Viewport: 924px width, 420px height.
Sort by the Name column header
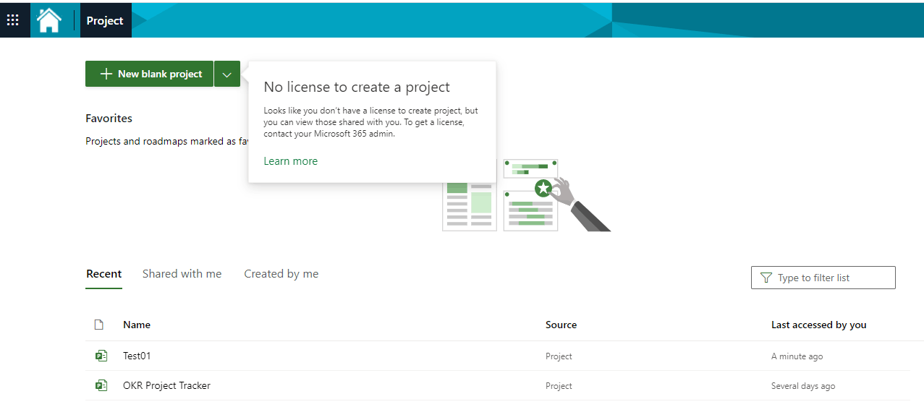click(137, 325)
